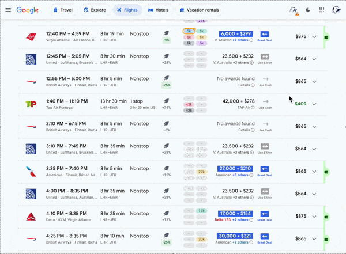Viewport: 346px width, 254px height.
Task: Open Details info on 12:55 PM flight
Action: click(x=253, y=85)
